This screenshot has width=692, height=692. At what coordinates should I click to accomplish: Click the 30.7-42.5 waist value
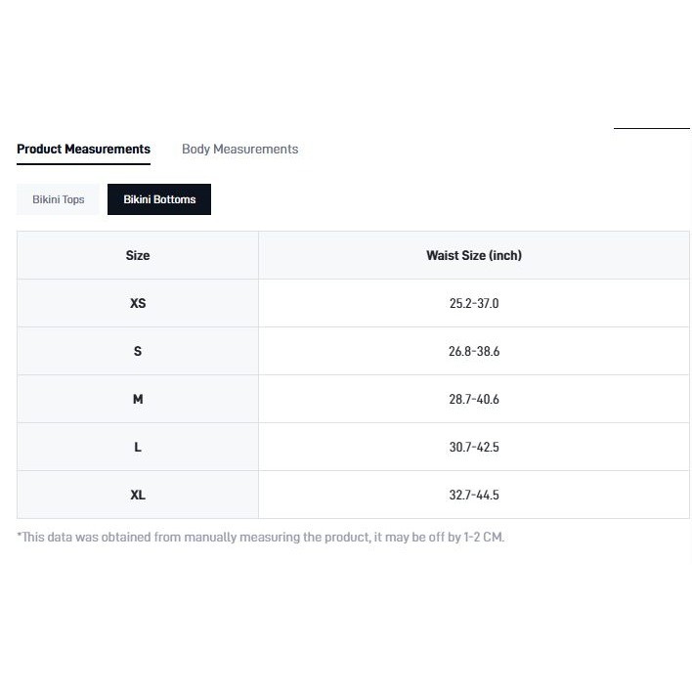click(474, 447)
